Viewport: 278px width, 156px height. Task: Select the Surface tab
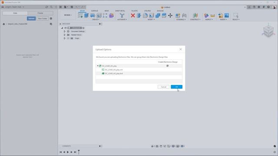(x=95, y=11)
